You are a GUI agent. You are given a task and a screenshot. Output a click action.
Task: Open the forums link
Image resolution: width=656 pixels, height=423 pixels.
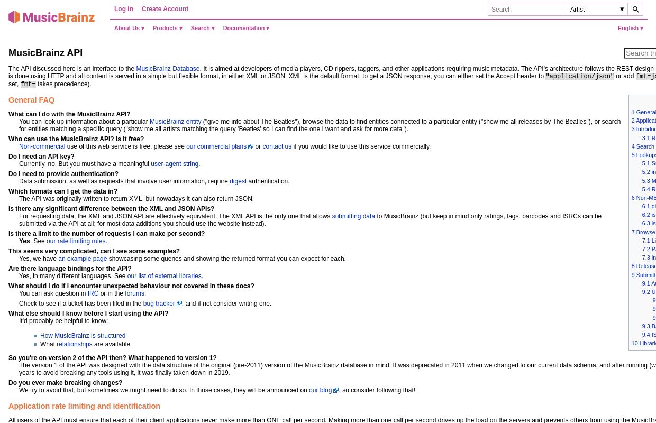[x=134, y=293]
